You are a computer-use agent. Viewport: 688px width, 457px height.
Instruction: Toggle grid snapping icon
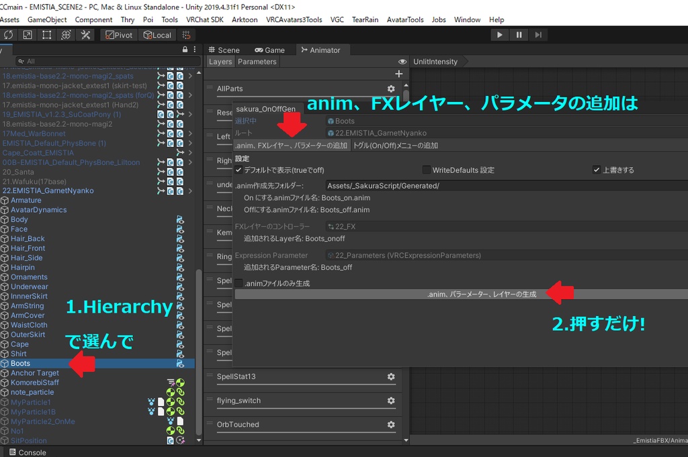tap(187, 35)
